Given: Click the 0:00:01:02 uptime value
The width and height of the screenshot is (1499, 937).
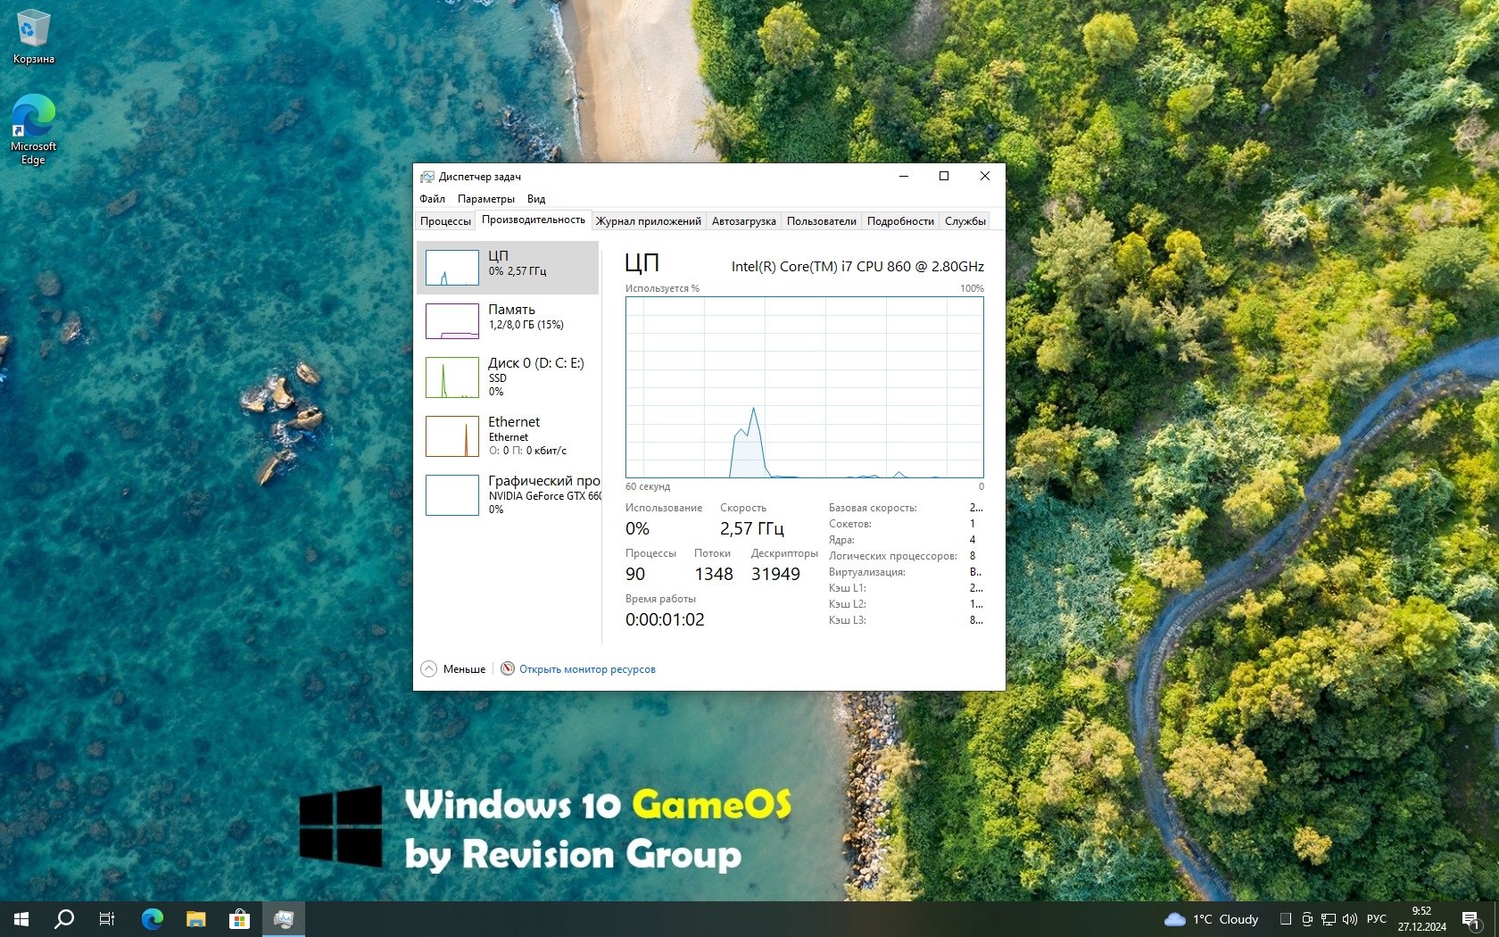Looking at the screenshot, I should [665, 619].
